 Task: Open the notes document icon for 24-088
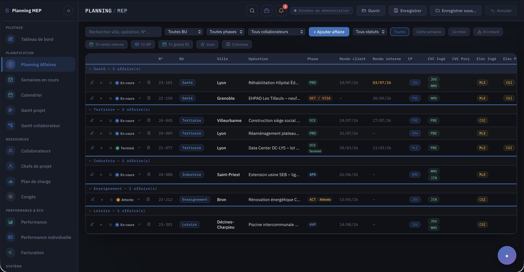pyautogui.click(x=149, y=174)
